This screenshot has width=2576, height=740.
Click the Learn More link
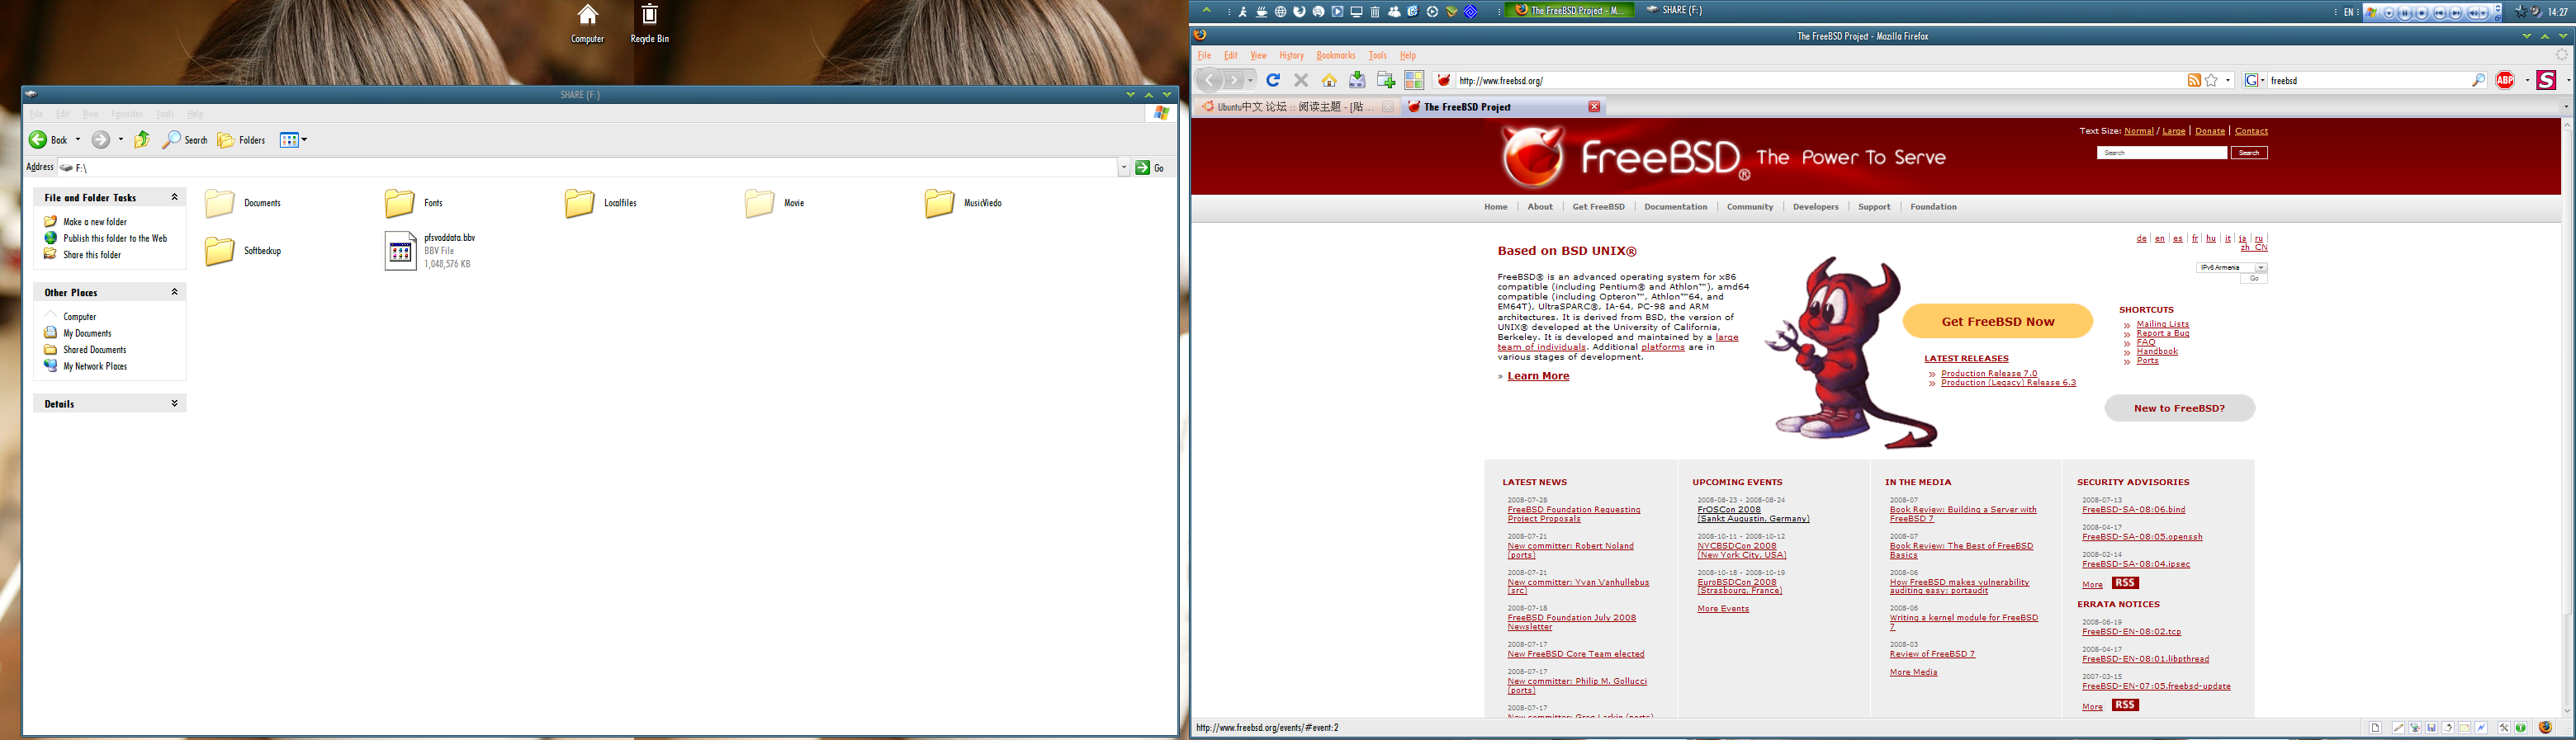pyautogui.click(x=1538, y=376)
